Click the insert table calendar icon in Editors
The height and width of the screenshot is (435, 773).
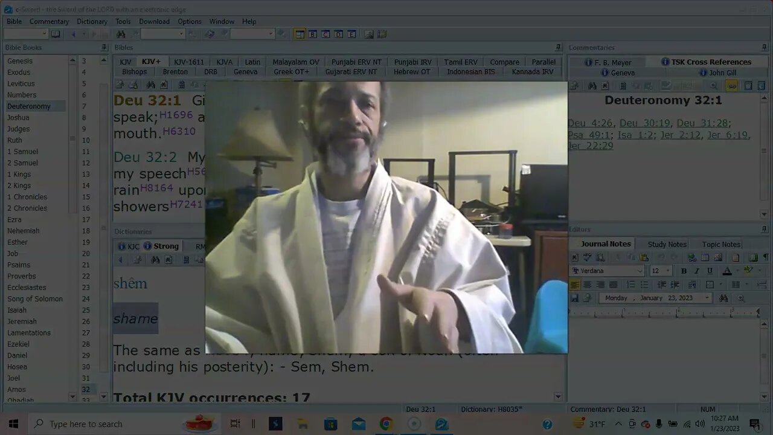point(705,257)
